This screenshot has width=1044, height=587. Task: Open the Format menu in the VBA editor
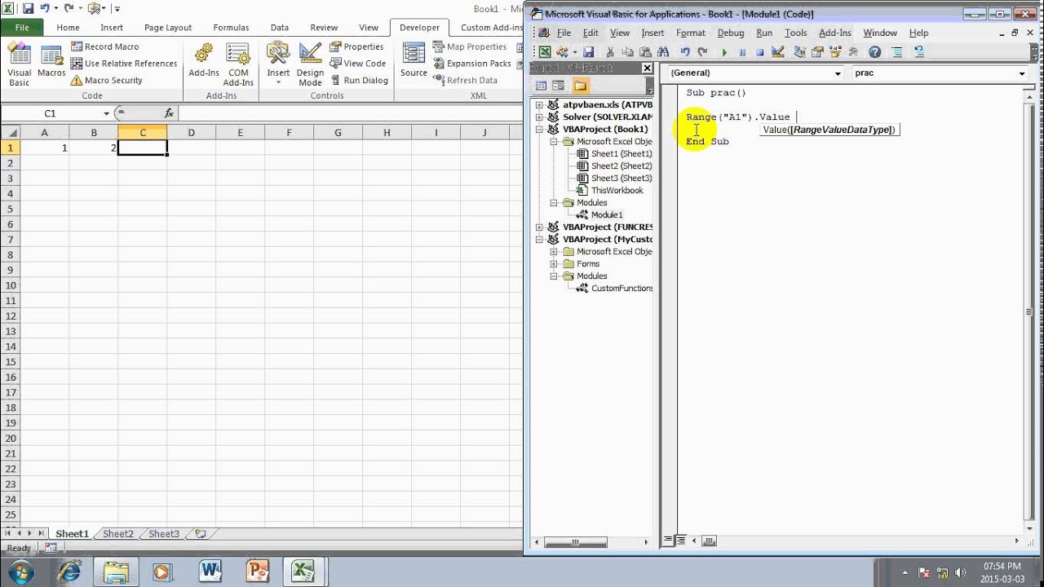click(x=690, y=33)
